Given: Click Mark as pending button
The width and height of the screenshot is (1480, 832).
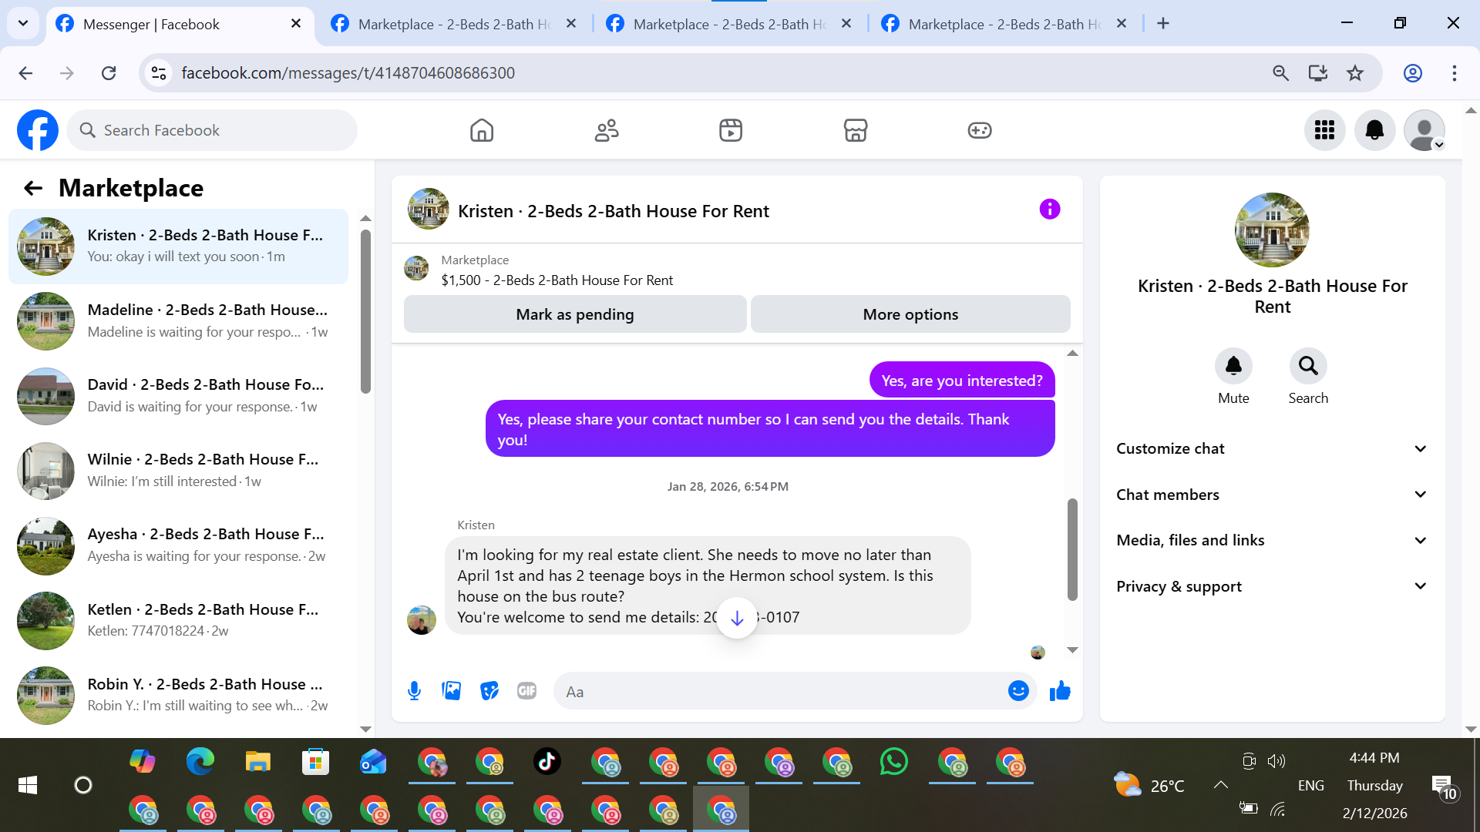Looking at the screenshot, I should pos(575,314).
